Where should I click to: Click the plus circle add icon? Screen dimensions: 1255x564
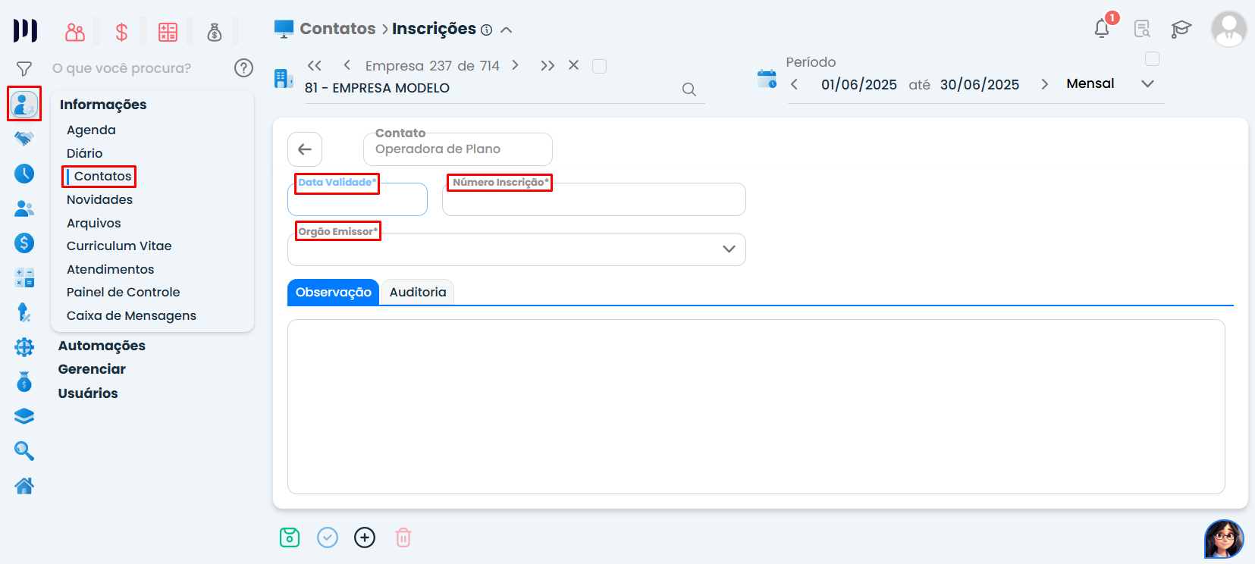(x=365, y=537)
